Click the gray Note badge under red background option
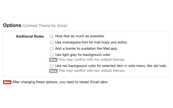Viewport: 173px width, 108px height. tap(53, 71)
